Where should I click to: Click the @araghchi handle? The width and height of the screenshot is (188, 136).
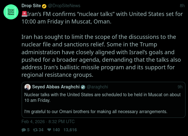coord(97,87)
